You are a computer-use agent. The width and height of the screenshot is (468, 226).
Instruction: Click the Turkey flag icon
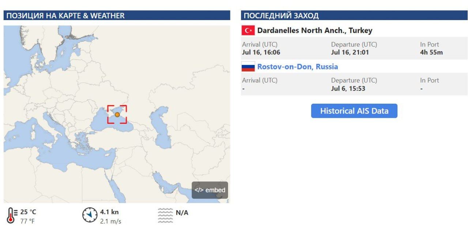pyautogui.click(x=248, y=30)
